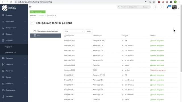Click Топливо breadcrumb link
The image size is (182, 102).
(x=41, y=16)
